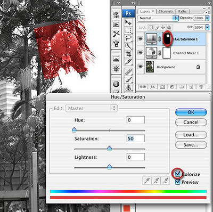Viewport: 213px width, 212px height.
Task: Toggle the Preview checkbox
Action: (177, 182)
